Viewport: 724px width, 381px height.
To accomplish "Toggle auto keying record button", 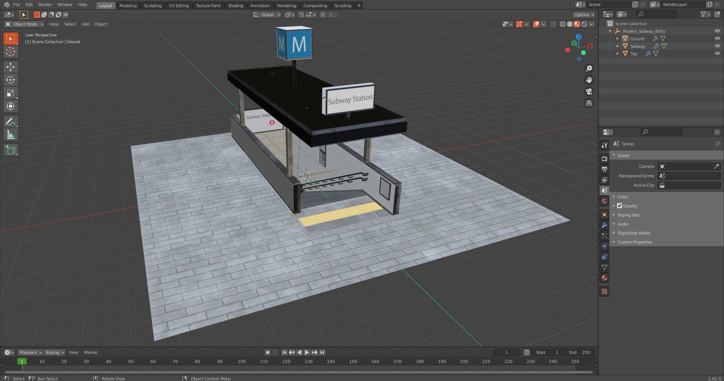I will [267, 352].
